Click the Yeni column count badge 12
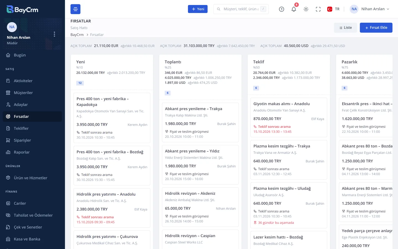Viewport: 398px width, 249px height. click(80, 83)
